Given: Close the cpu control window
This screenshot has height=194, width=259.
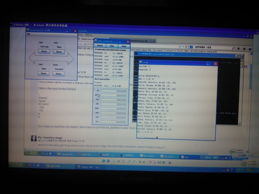Looking at the screenshot, I should [x=128, y=42].
